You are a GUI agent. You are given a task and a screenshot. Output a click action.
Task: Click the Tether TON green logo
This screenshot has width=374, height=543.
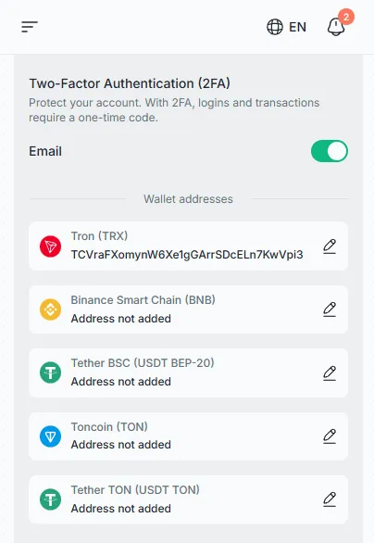point(51,499)
